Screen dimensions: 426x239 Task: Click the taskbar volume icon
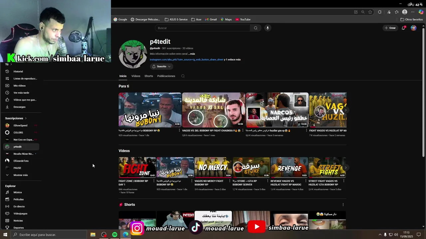tap(396, 235)
